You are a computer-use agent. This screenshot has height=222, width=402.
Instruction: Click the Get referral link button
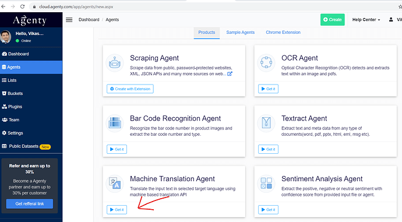click(30, 204)
